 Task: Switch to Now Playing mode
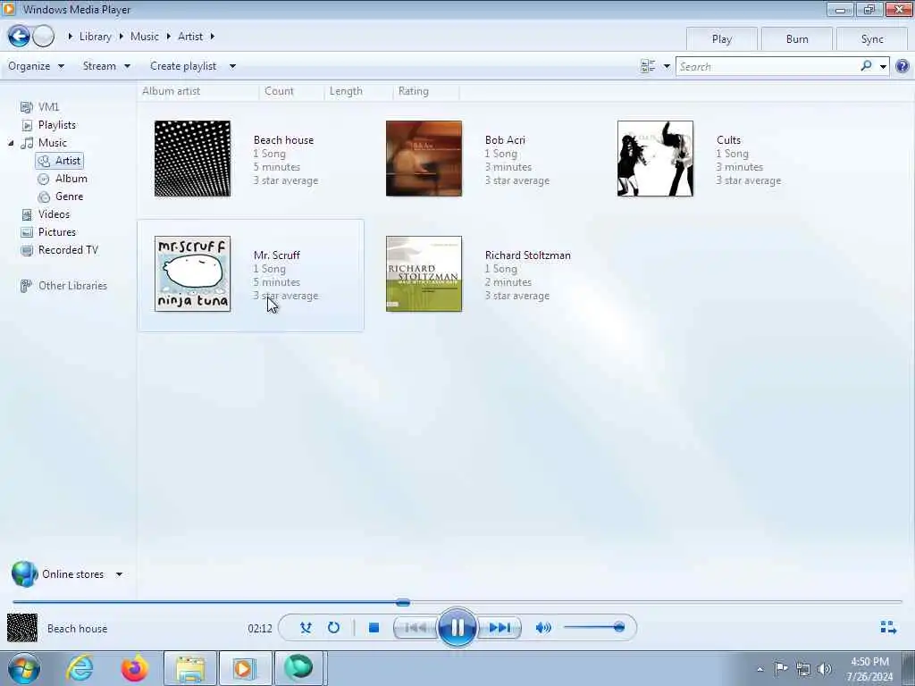coord(888,628)
